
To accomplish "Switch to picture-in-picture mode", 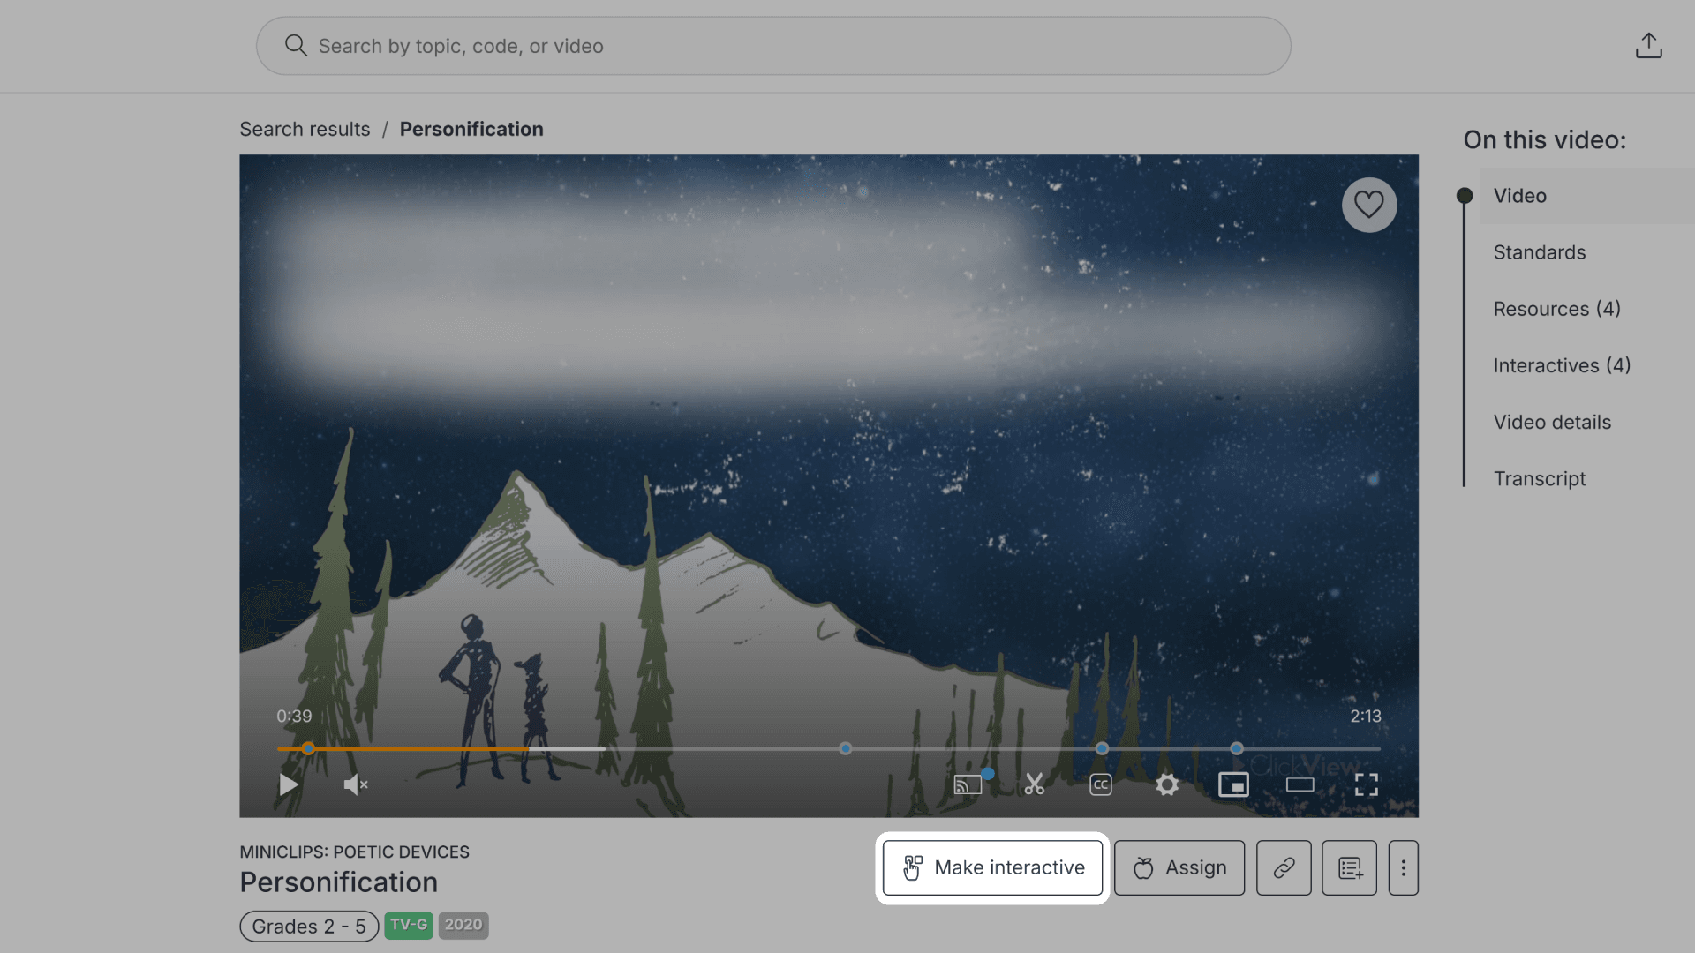I will [x=1233, y=784].
